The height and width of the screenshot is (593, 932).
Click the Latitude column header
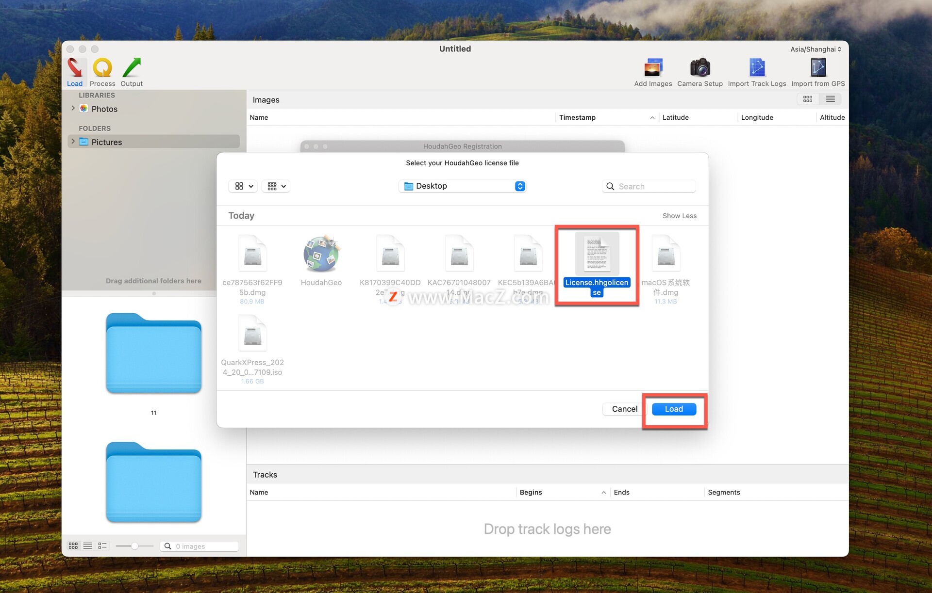698,117
